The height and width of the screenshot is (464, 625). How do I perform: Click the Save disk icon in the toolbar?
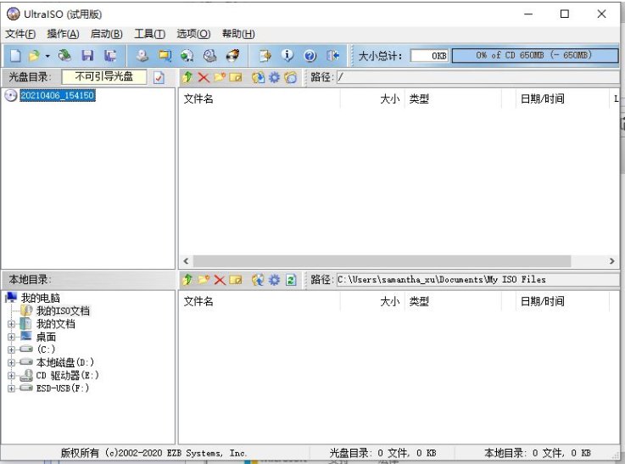click(x=87, y=56)
